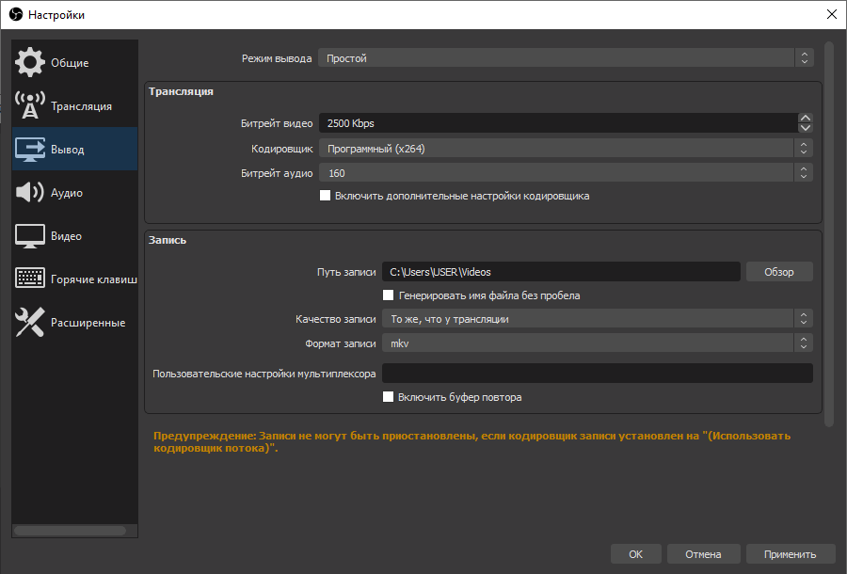Open the Режим вывода dropdown
847x574 pixels.
pos(565,58)
